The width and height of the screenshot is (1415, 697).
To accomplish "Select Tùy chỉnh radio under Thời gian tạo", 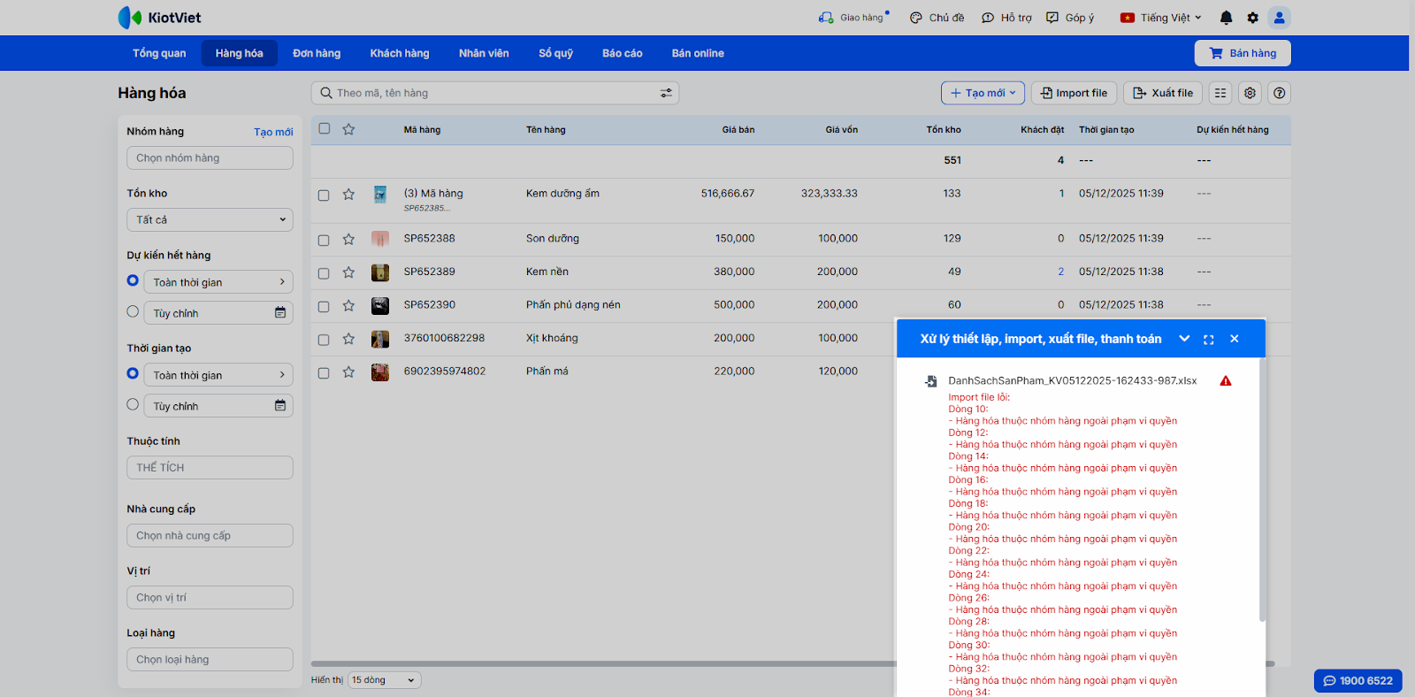I will (x=133, y=405).
